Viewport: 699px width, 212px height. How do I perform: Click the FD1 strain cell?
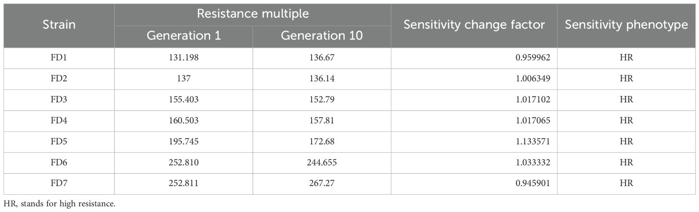[58, 58]
